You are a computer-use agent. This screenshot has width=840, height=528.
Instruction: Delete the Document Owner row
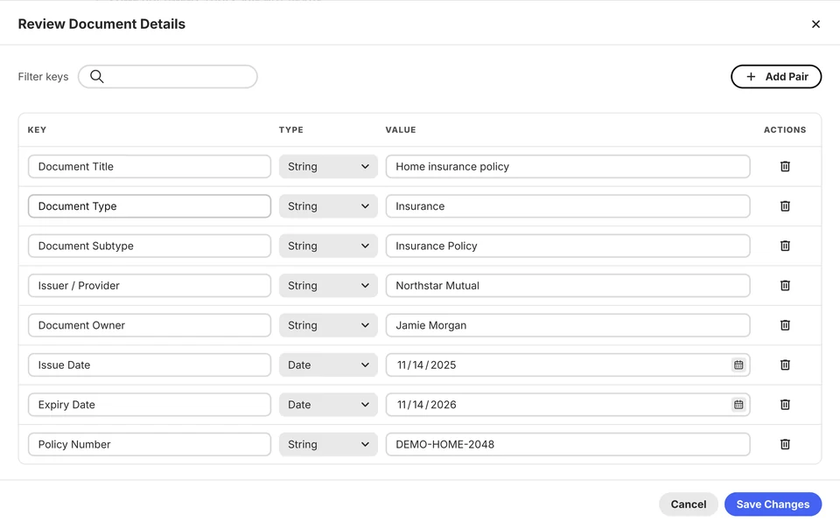pos(785,325)
